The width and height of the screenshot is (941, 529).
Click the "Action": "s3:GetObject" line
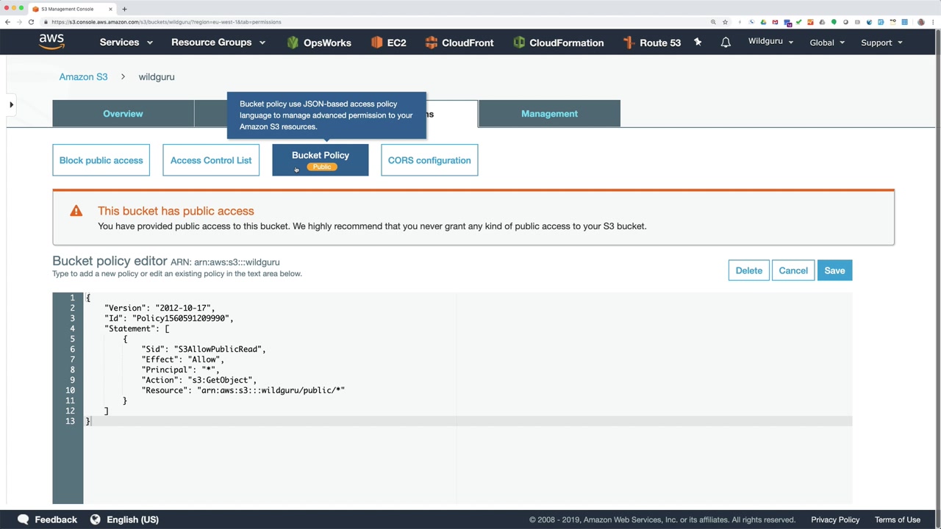(199, 380)
